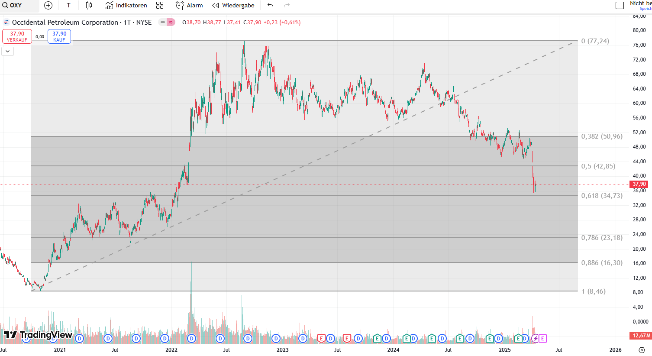Click the Occidental Petroleum company logo icon
Screen dimensions: 652x356
click(x=6, y=22)
